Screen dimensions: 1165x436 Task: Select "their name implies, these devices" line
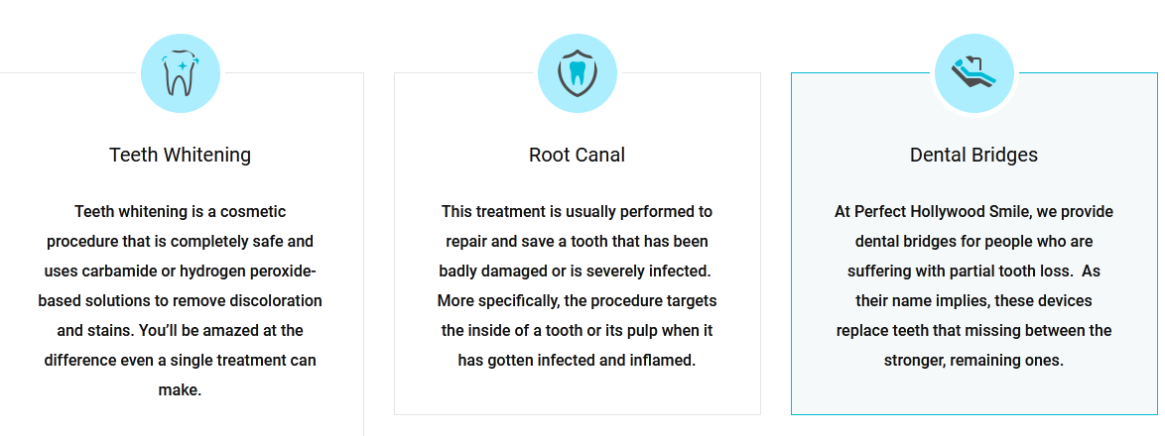974,301
